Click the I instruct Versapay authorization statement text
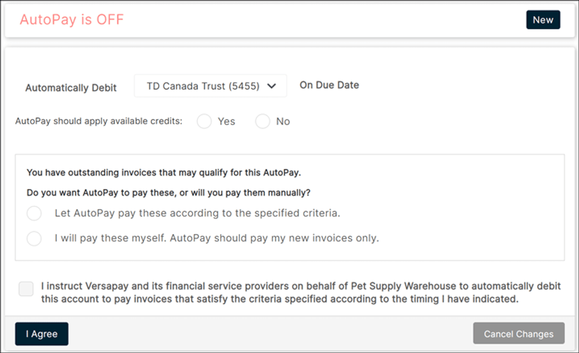This screenshot has width=579, height=353. (x=301, y=292)
